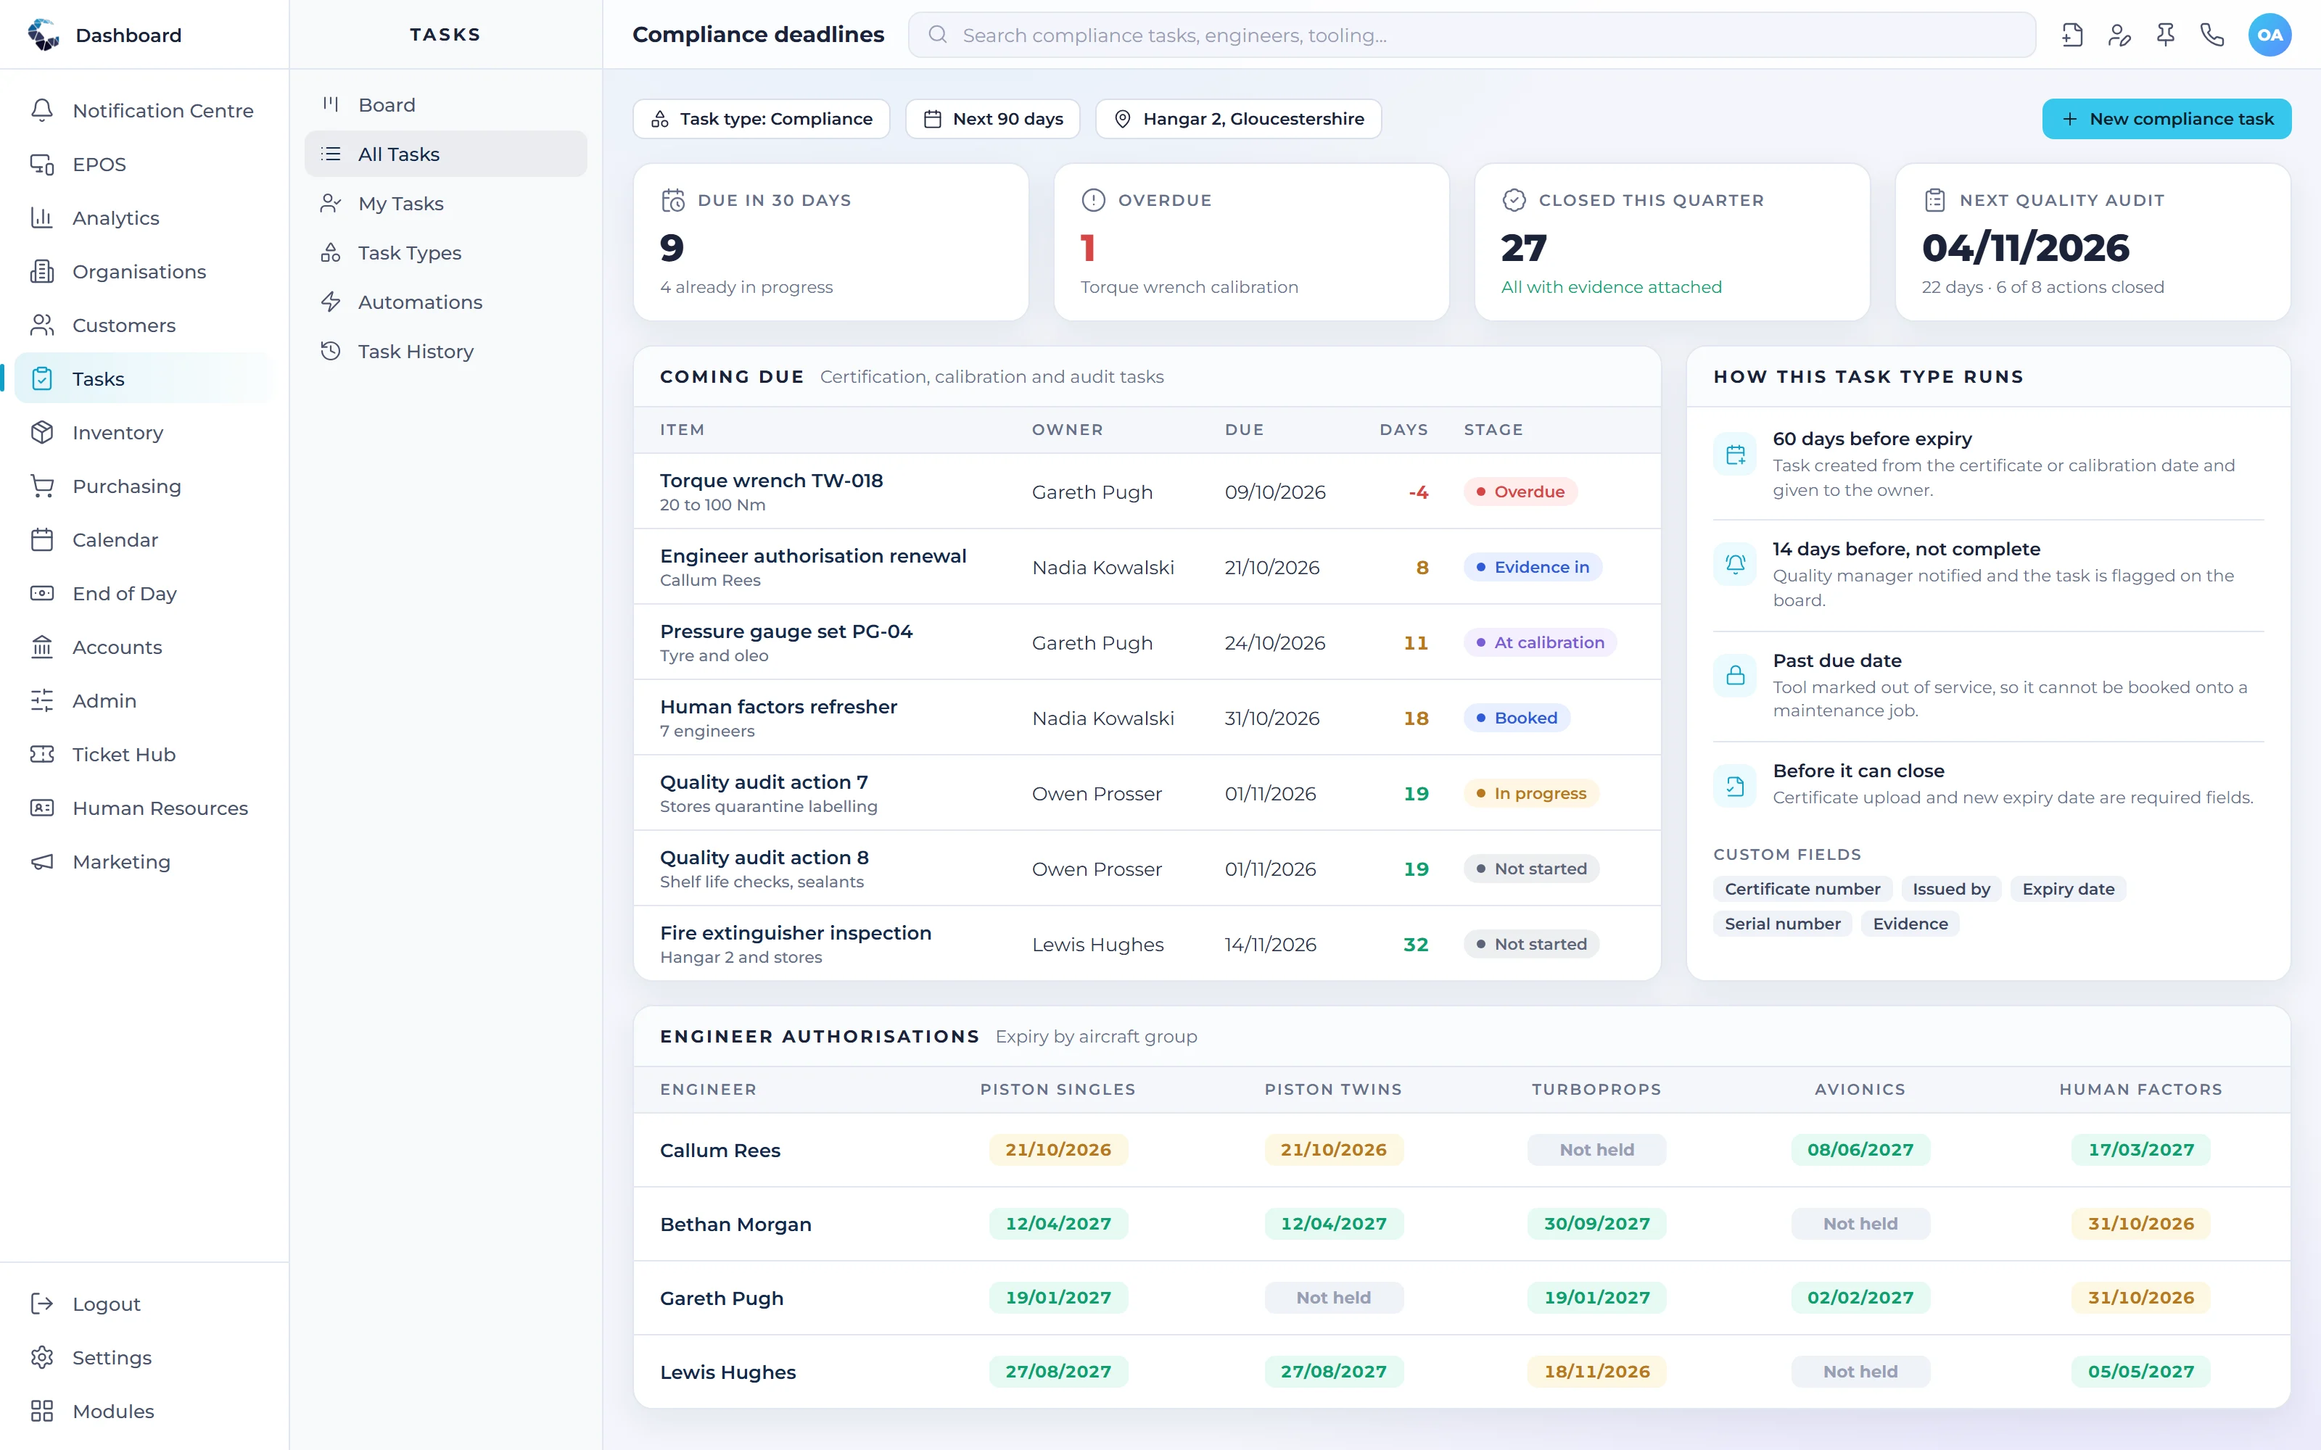Click the At calibration stage badge
2321x1450 pixels.
pos(1539,642)
